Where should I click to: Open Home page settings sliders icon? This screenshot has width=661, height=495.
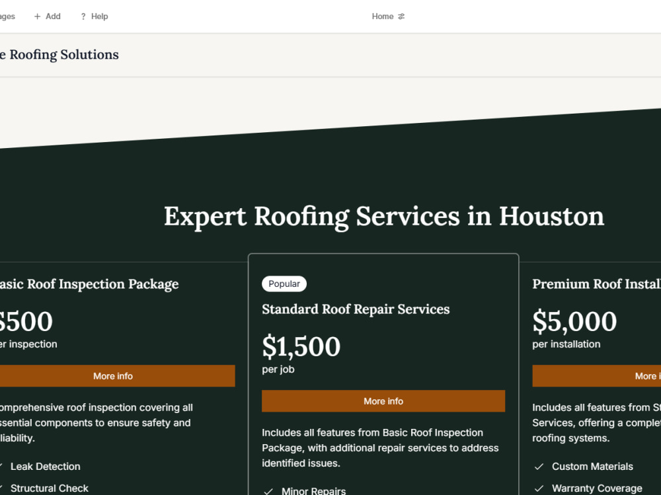coord(401,17)
